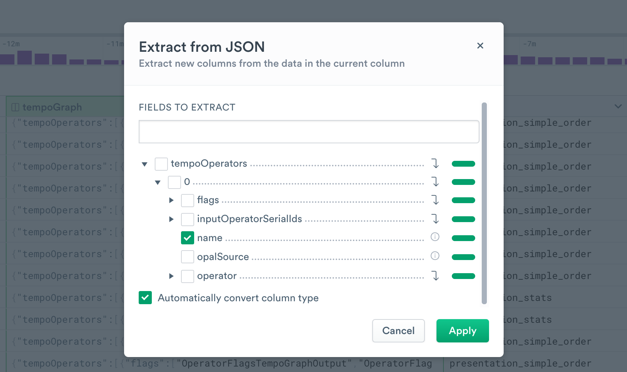Image resolution: width=627 pixels, height=372 pixels.
Task: Click the nested arrow icon for tempoOperators
Action: point(435,163)
